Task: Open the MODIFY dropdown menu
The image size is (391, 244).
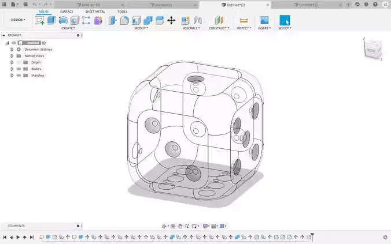Action: pos(141,28)
